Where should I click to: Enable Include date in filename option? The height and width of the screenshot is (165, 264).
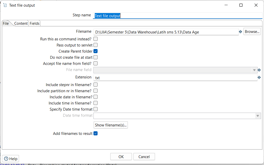click(x=96, y=97)
